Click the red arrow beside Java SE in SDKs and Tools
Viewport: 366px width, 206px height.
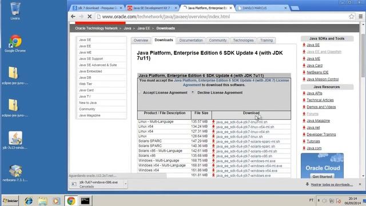(x=304, y=45)
